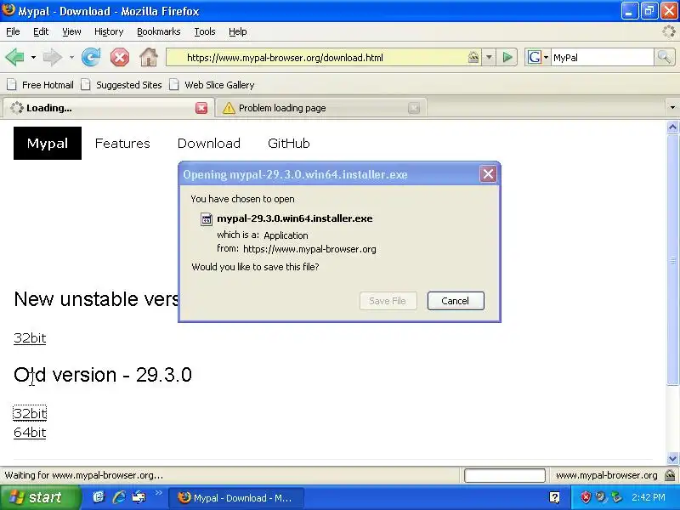Image resolution: width=680 pixels, height=510 pixels.
Task: Open the Web Slice Gallery bookmark
Action: (212, 84)
